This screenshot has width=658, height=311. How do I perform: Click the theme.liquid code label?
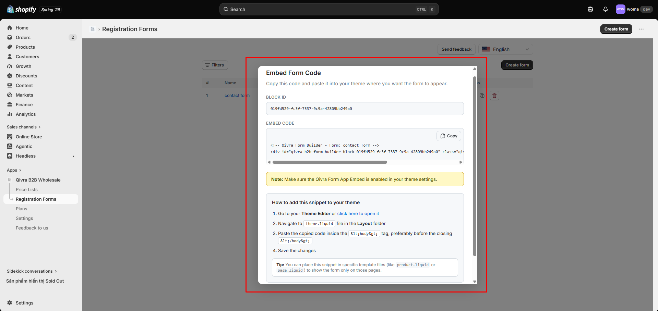(319, 224)
